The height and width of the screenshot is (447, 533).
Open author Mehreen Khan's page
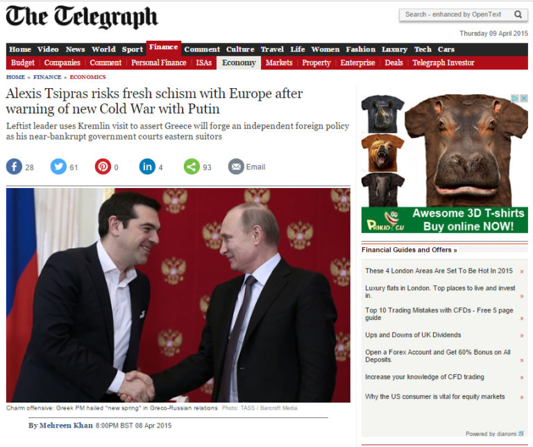pyautogui.click(x=66, y=425)
